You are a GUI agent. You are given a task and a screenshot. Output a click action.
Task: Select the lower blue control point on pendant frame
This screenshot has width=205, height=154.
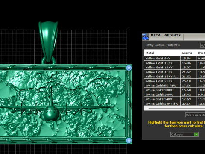(129, 141)
